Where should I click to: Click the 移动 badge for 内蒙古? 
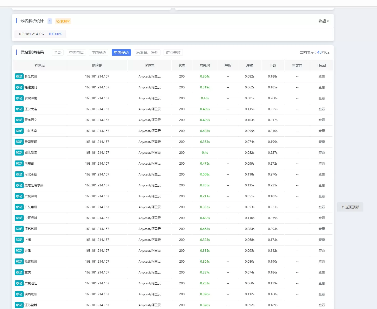19,164
